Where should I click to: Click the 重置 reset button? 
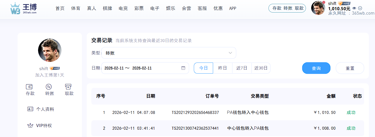(350, 68)
